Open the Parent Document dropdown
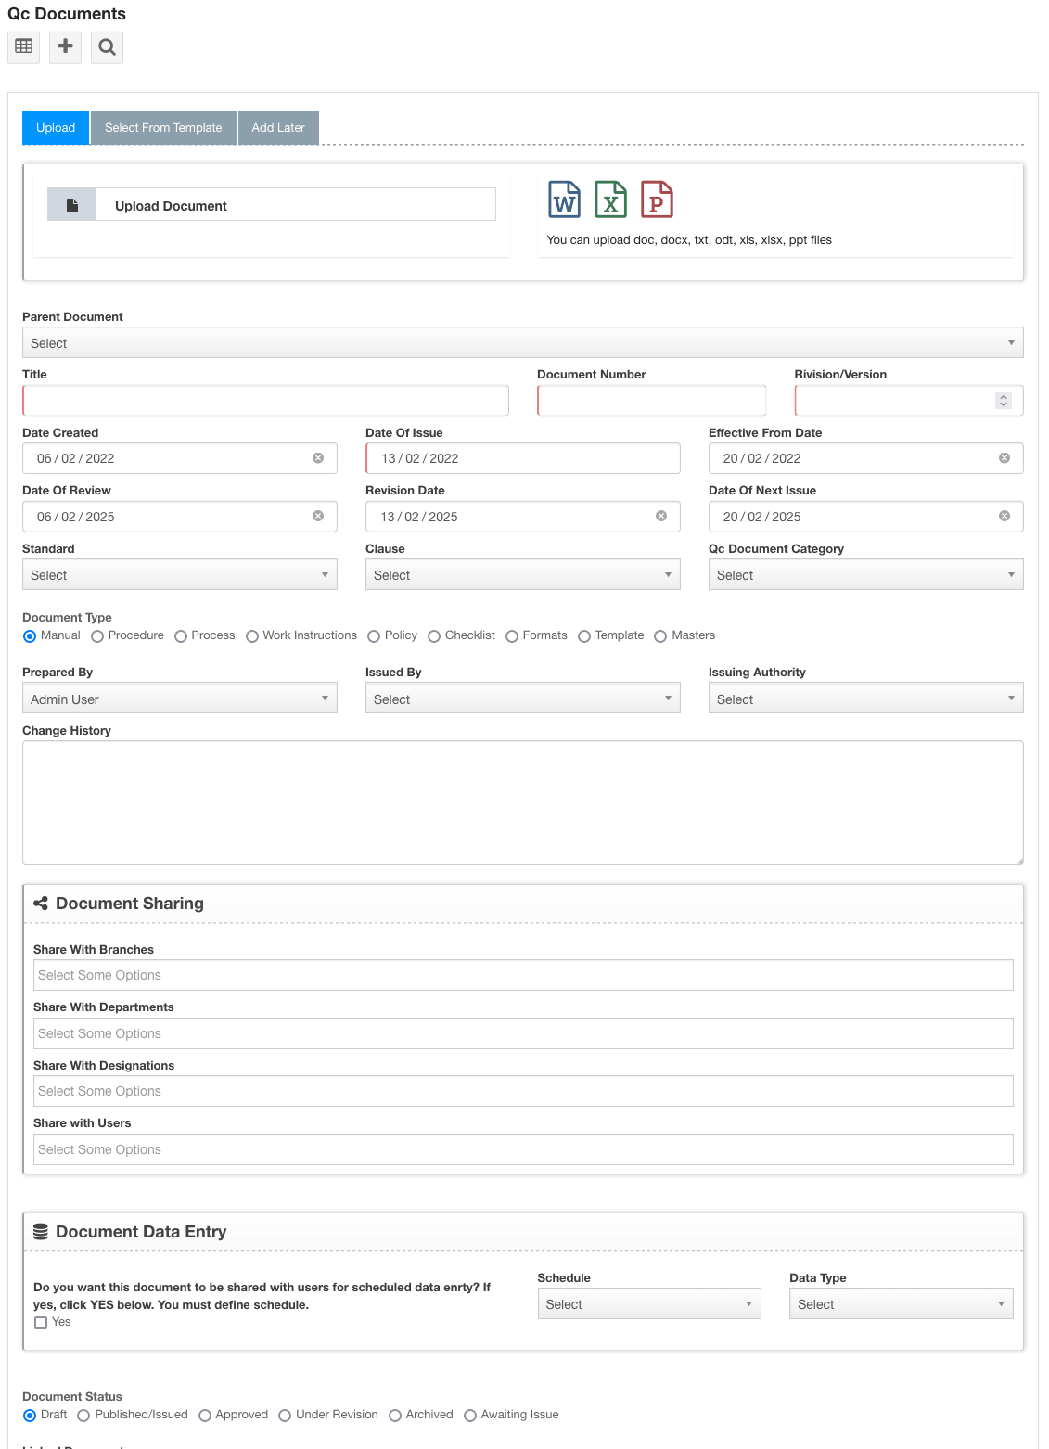This screenshot has width=1049, height=1449. point(523,342)
